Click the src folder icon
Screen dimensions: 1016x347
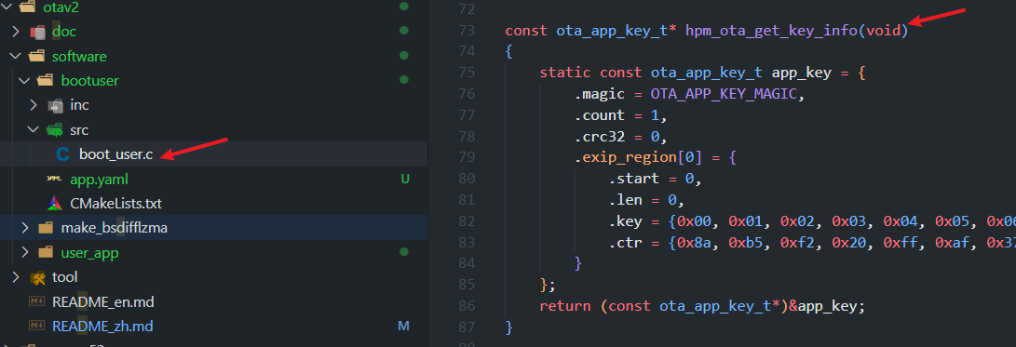tap(55, 130)
